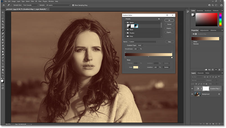Toggle clip to layer icon in Properties
This screenshot has width=226, height=128.
point(206,70)
